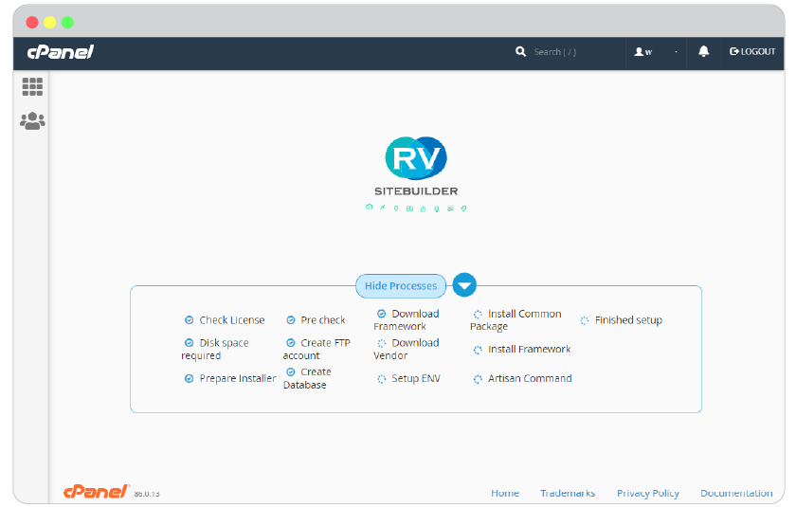The width and height of the screenshot is (796, 507).
Task: Click the Prepare Installer check icon
Action: [189, 379]
